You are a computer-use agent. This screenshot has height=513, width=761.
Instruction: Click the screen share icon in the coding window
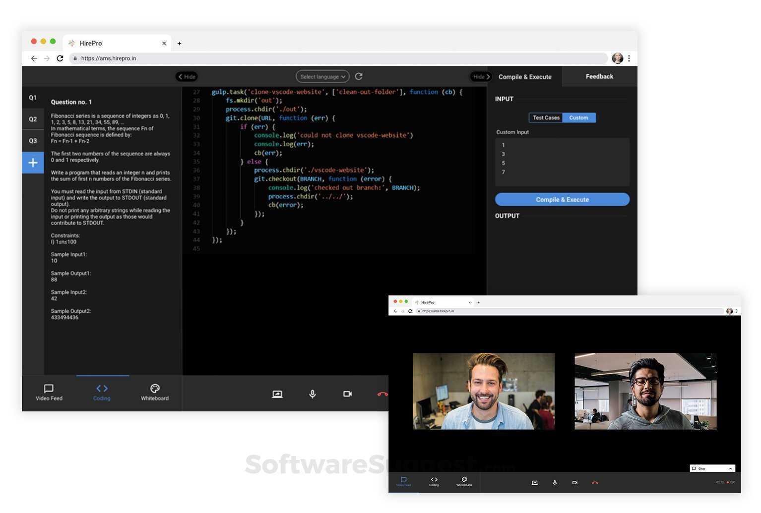277,394
